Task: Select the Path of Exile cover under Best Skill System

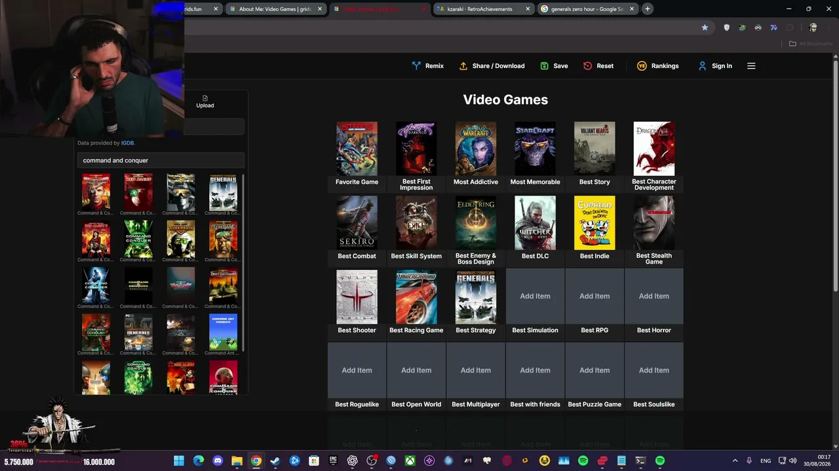Action: 416,222
